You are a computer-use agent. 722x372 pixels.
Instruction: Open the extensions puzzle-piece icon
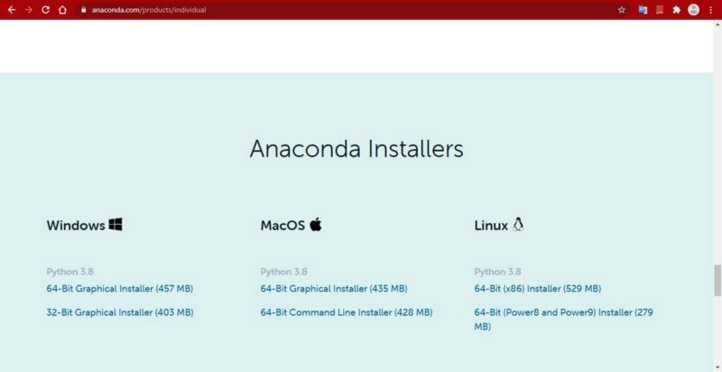click(676, 10)
